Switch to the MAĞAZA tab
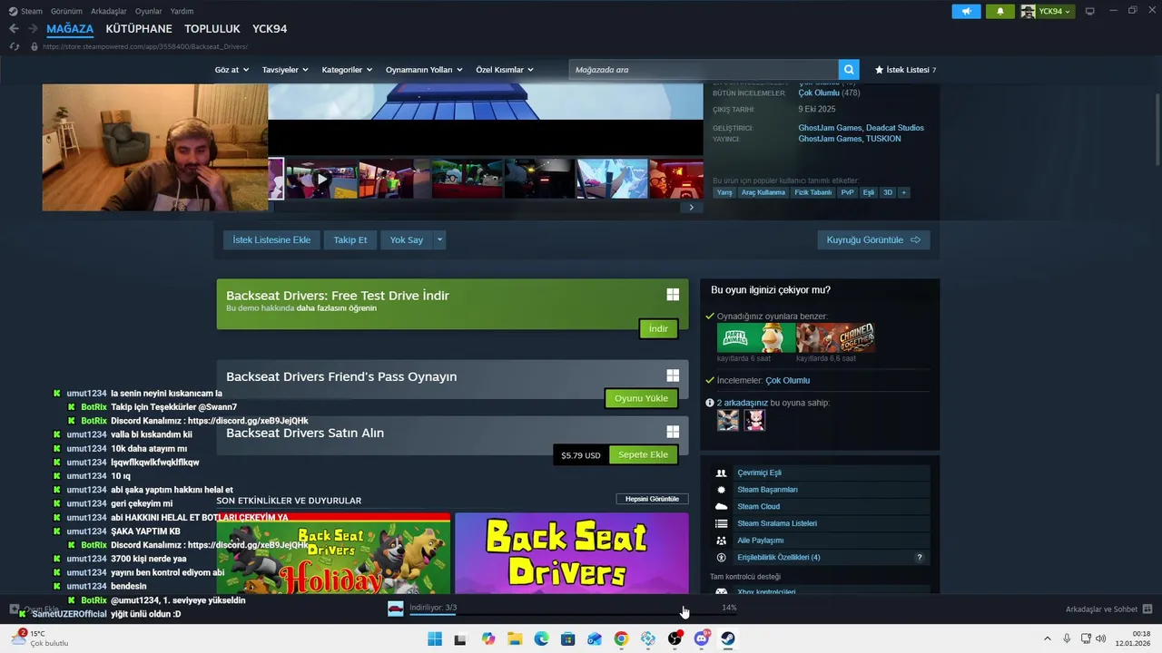The image size is (1162, 653). (70, 29)
